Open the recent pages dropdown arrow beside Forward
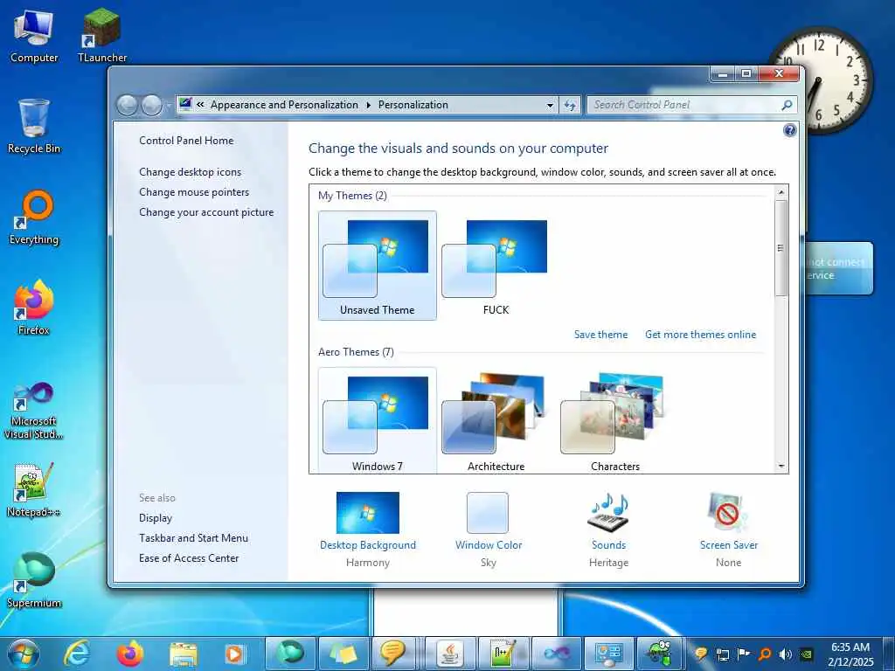 (x=169, y=106)
